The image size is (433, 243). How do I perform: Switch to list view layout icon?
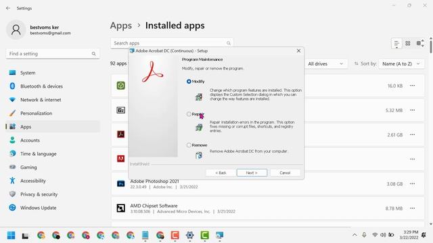[x=396, y=43]
